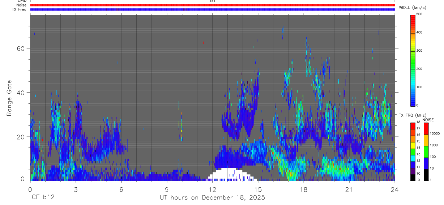Click x-axis tick label '9'

point(167,189)
